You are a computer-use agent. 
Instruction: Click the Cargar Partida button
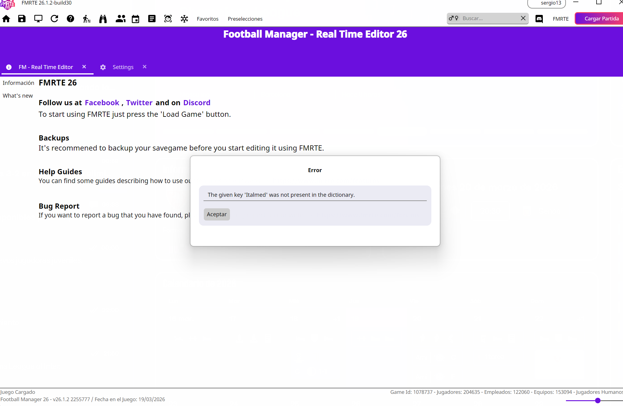(x=599, y=19)
